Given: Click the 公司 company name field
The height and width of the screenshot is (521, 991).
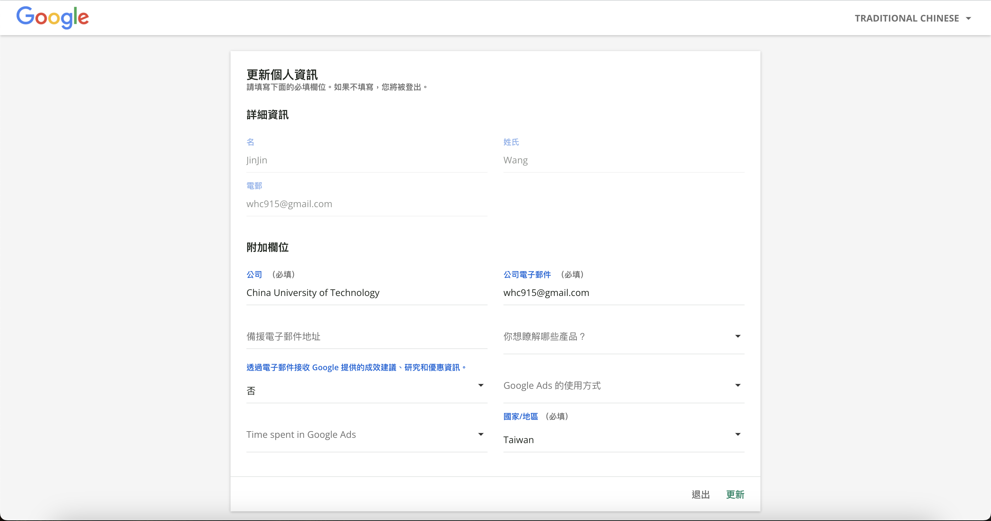Looking at the screenshot, I should click(x=366, y=293).
